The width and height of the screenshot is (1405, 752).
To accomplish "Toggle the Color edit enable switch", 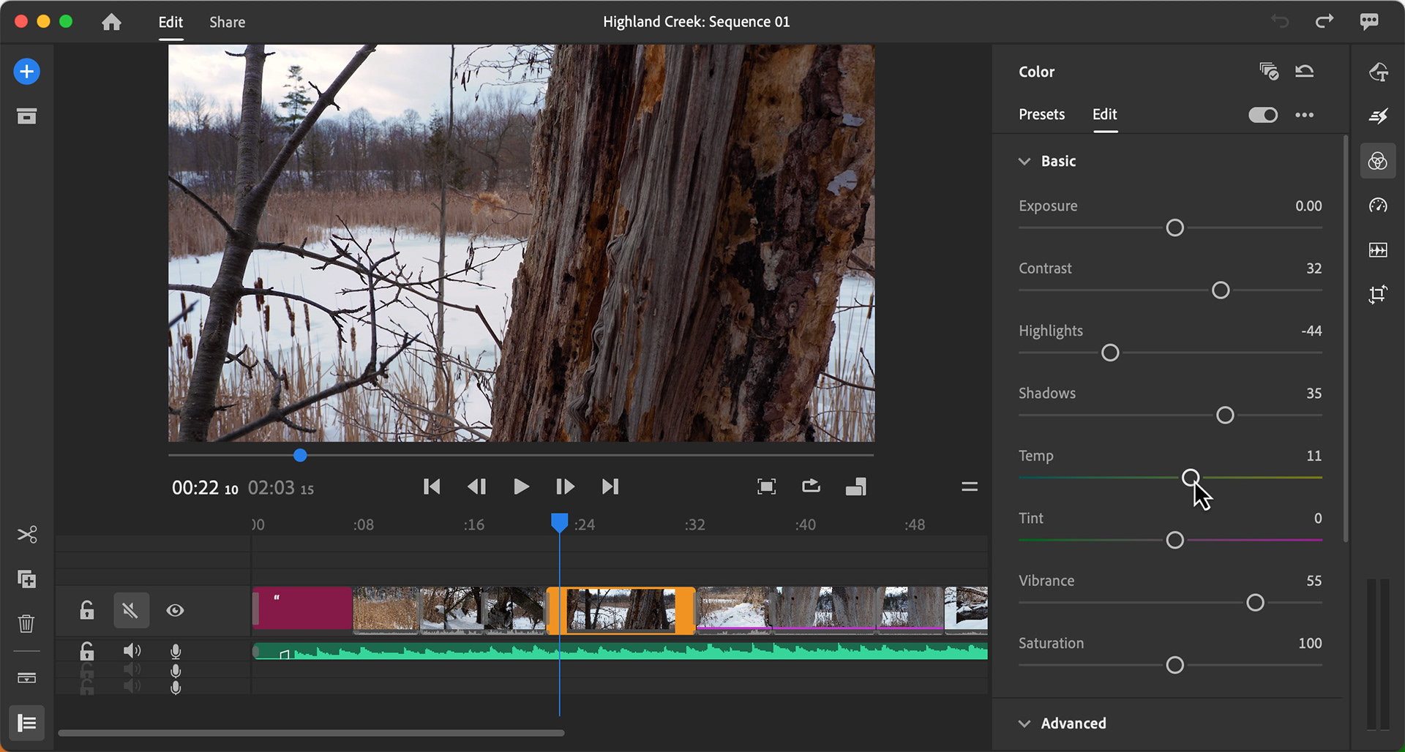I will coord(1263,115).
